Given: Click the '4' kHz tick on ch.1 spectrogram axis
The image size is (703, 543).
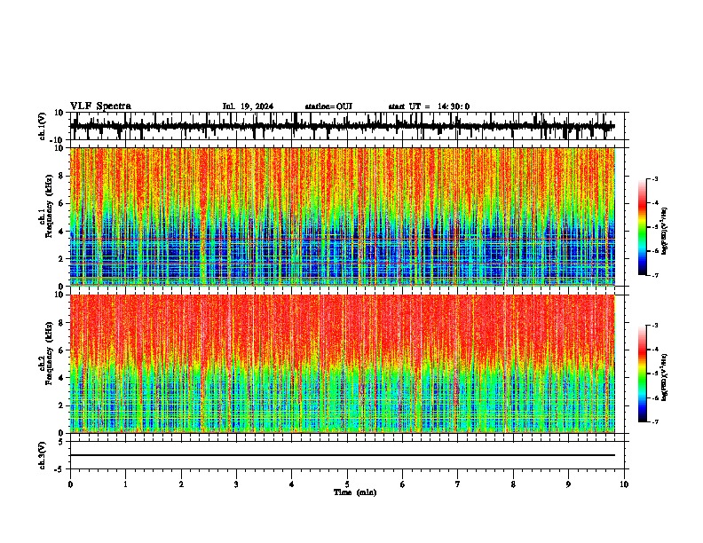Looking at the screenshot, I should click(62, 232).
